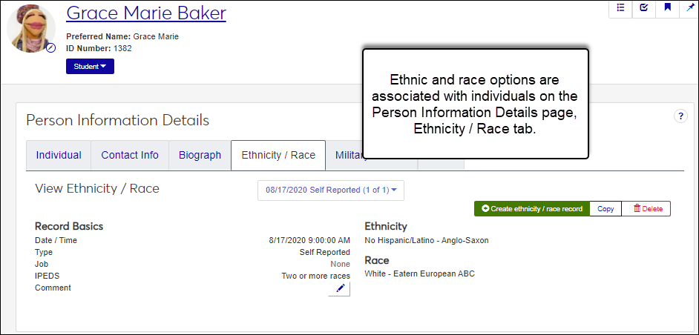Click the None value next to Job
This screenshot has width=699, height=335.
[340, 264]
